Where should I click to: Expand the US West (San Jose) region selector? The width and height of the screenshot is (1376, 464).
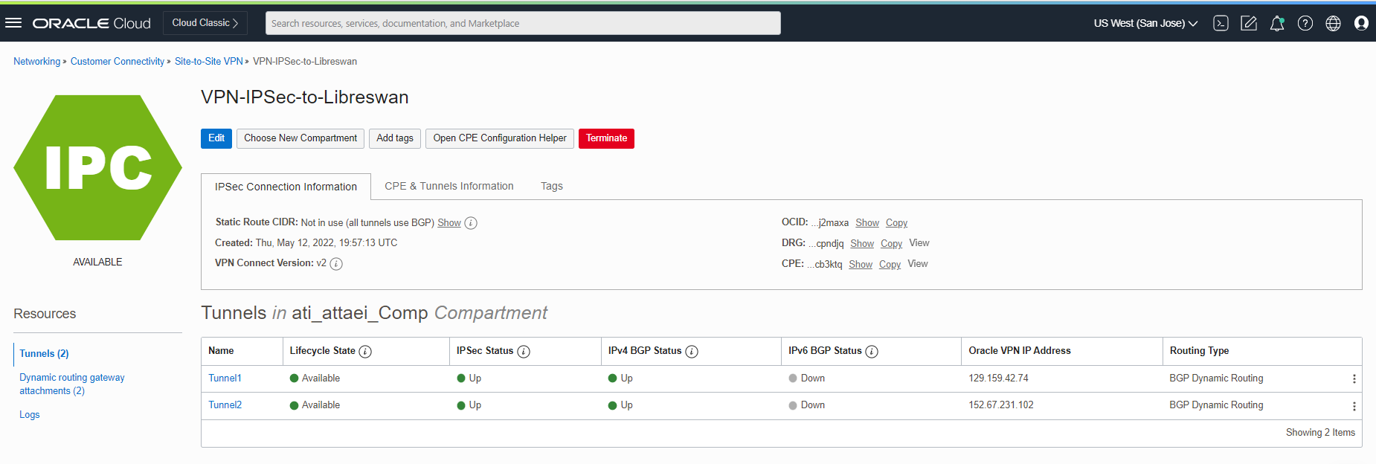[x=1145, y=23]
